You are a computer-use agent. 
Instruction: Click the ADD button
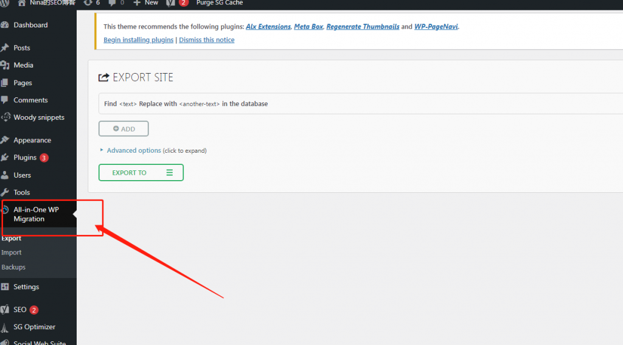(124, 128)
